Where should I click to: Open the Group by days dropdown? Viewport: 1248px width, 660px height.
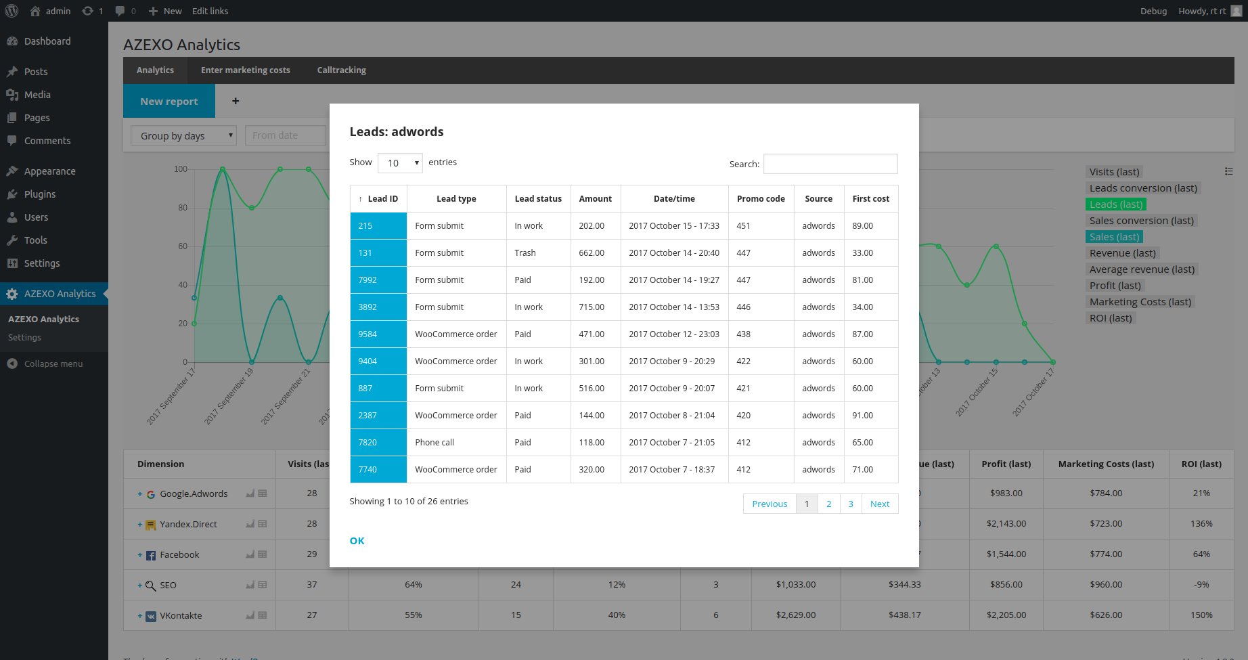(x=183, y=136)
